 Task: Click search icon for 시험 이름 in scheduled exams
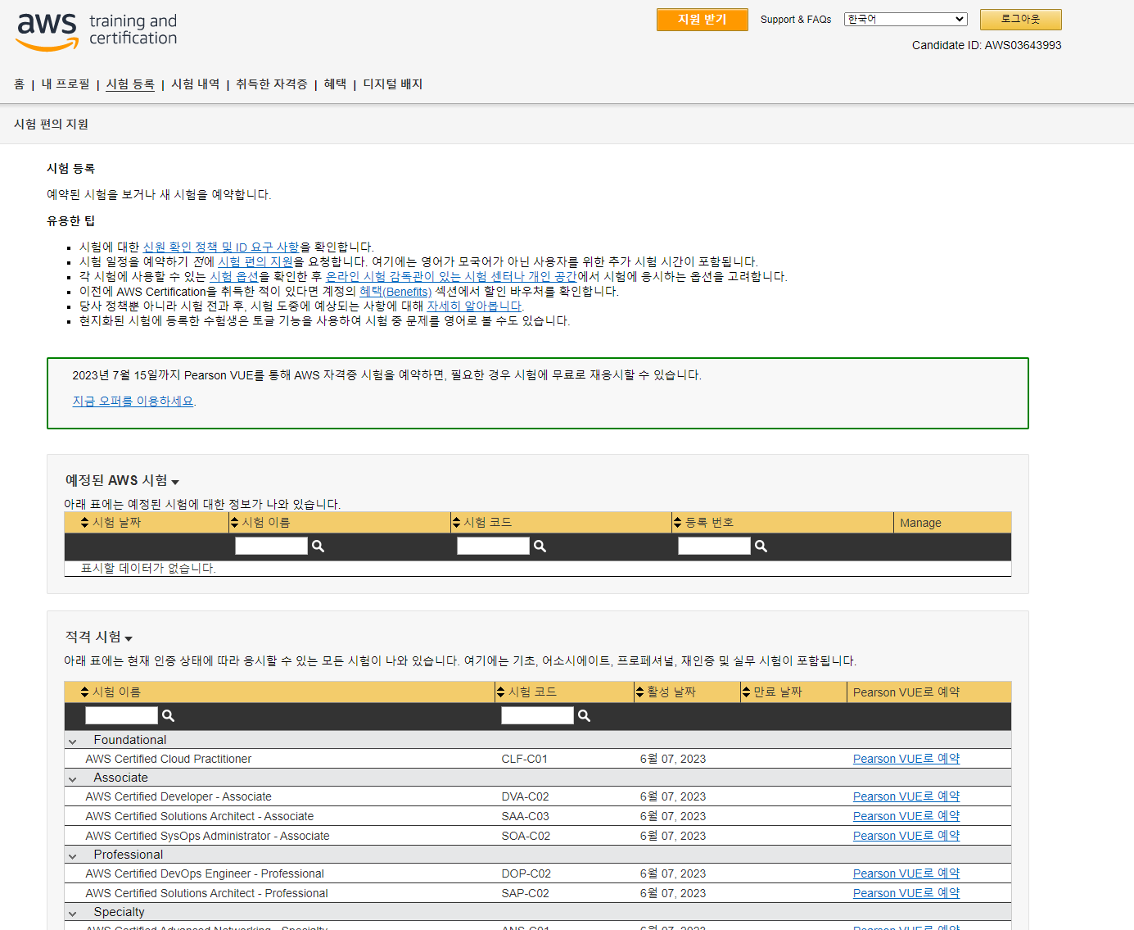click(x=319, y=547)
